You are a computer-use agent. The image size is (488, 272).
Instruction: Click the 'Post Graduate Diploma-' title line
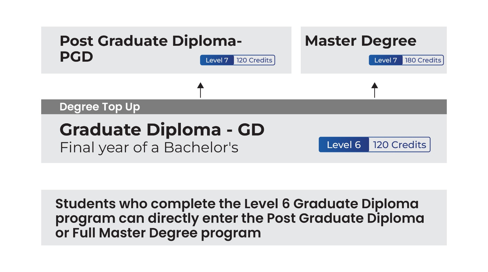point(151,41)
